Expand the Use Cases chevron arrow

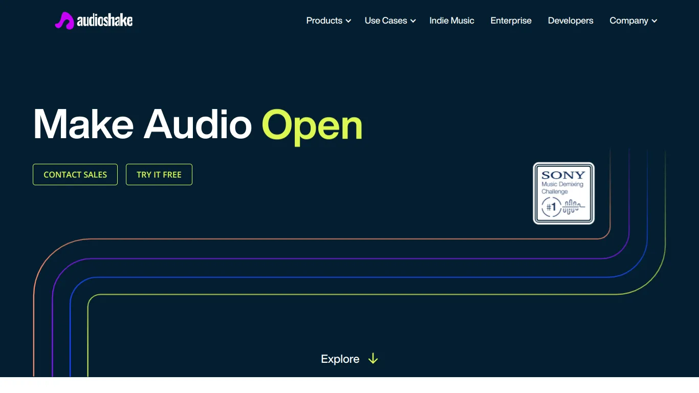[413, 21]
